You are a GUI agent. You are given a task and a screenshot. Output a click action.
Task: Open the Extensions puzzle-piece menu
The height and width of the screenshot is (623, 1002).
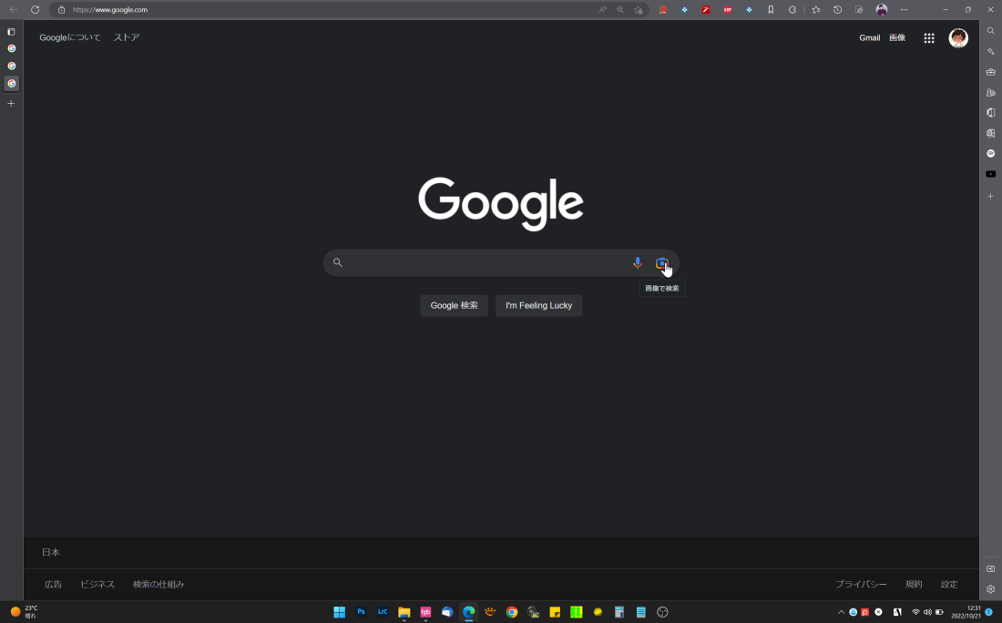[x=792, y=10]
